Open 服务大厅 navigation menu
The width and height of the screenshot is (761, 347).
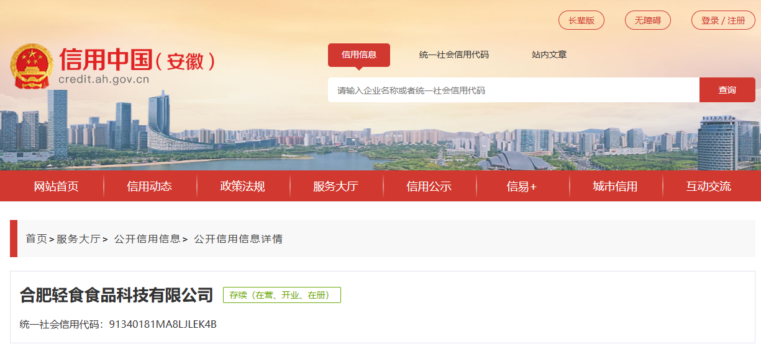[336, 187]
